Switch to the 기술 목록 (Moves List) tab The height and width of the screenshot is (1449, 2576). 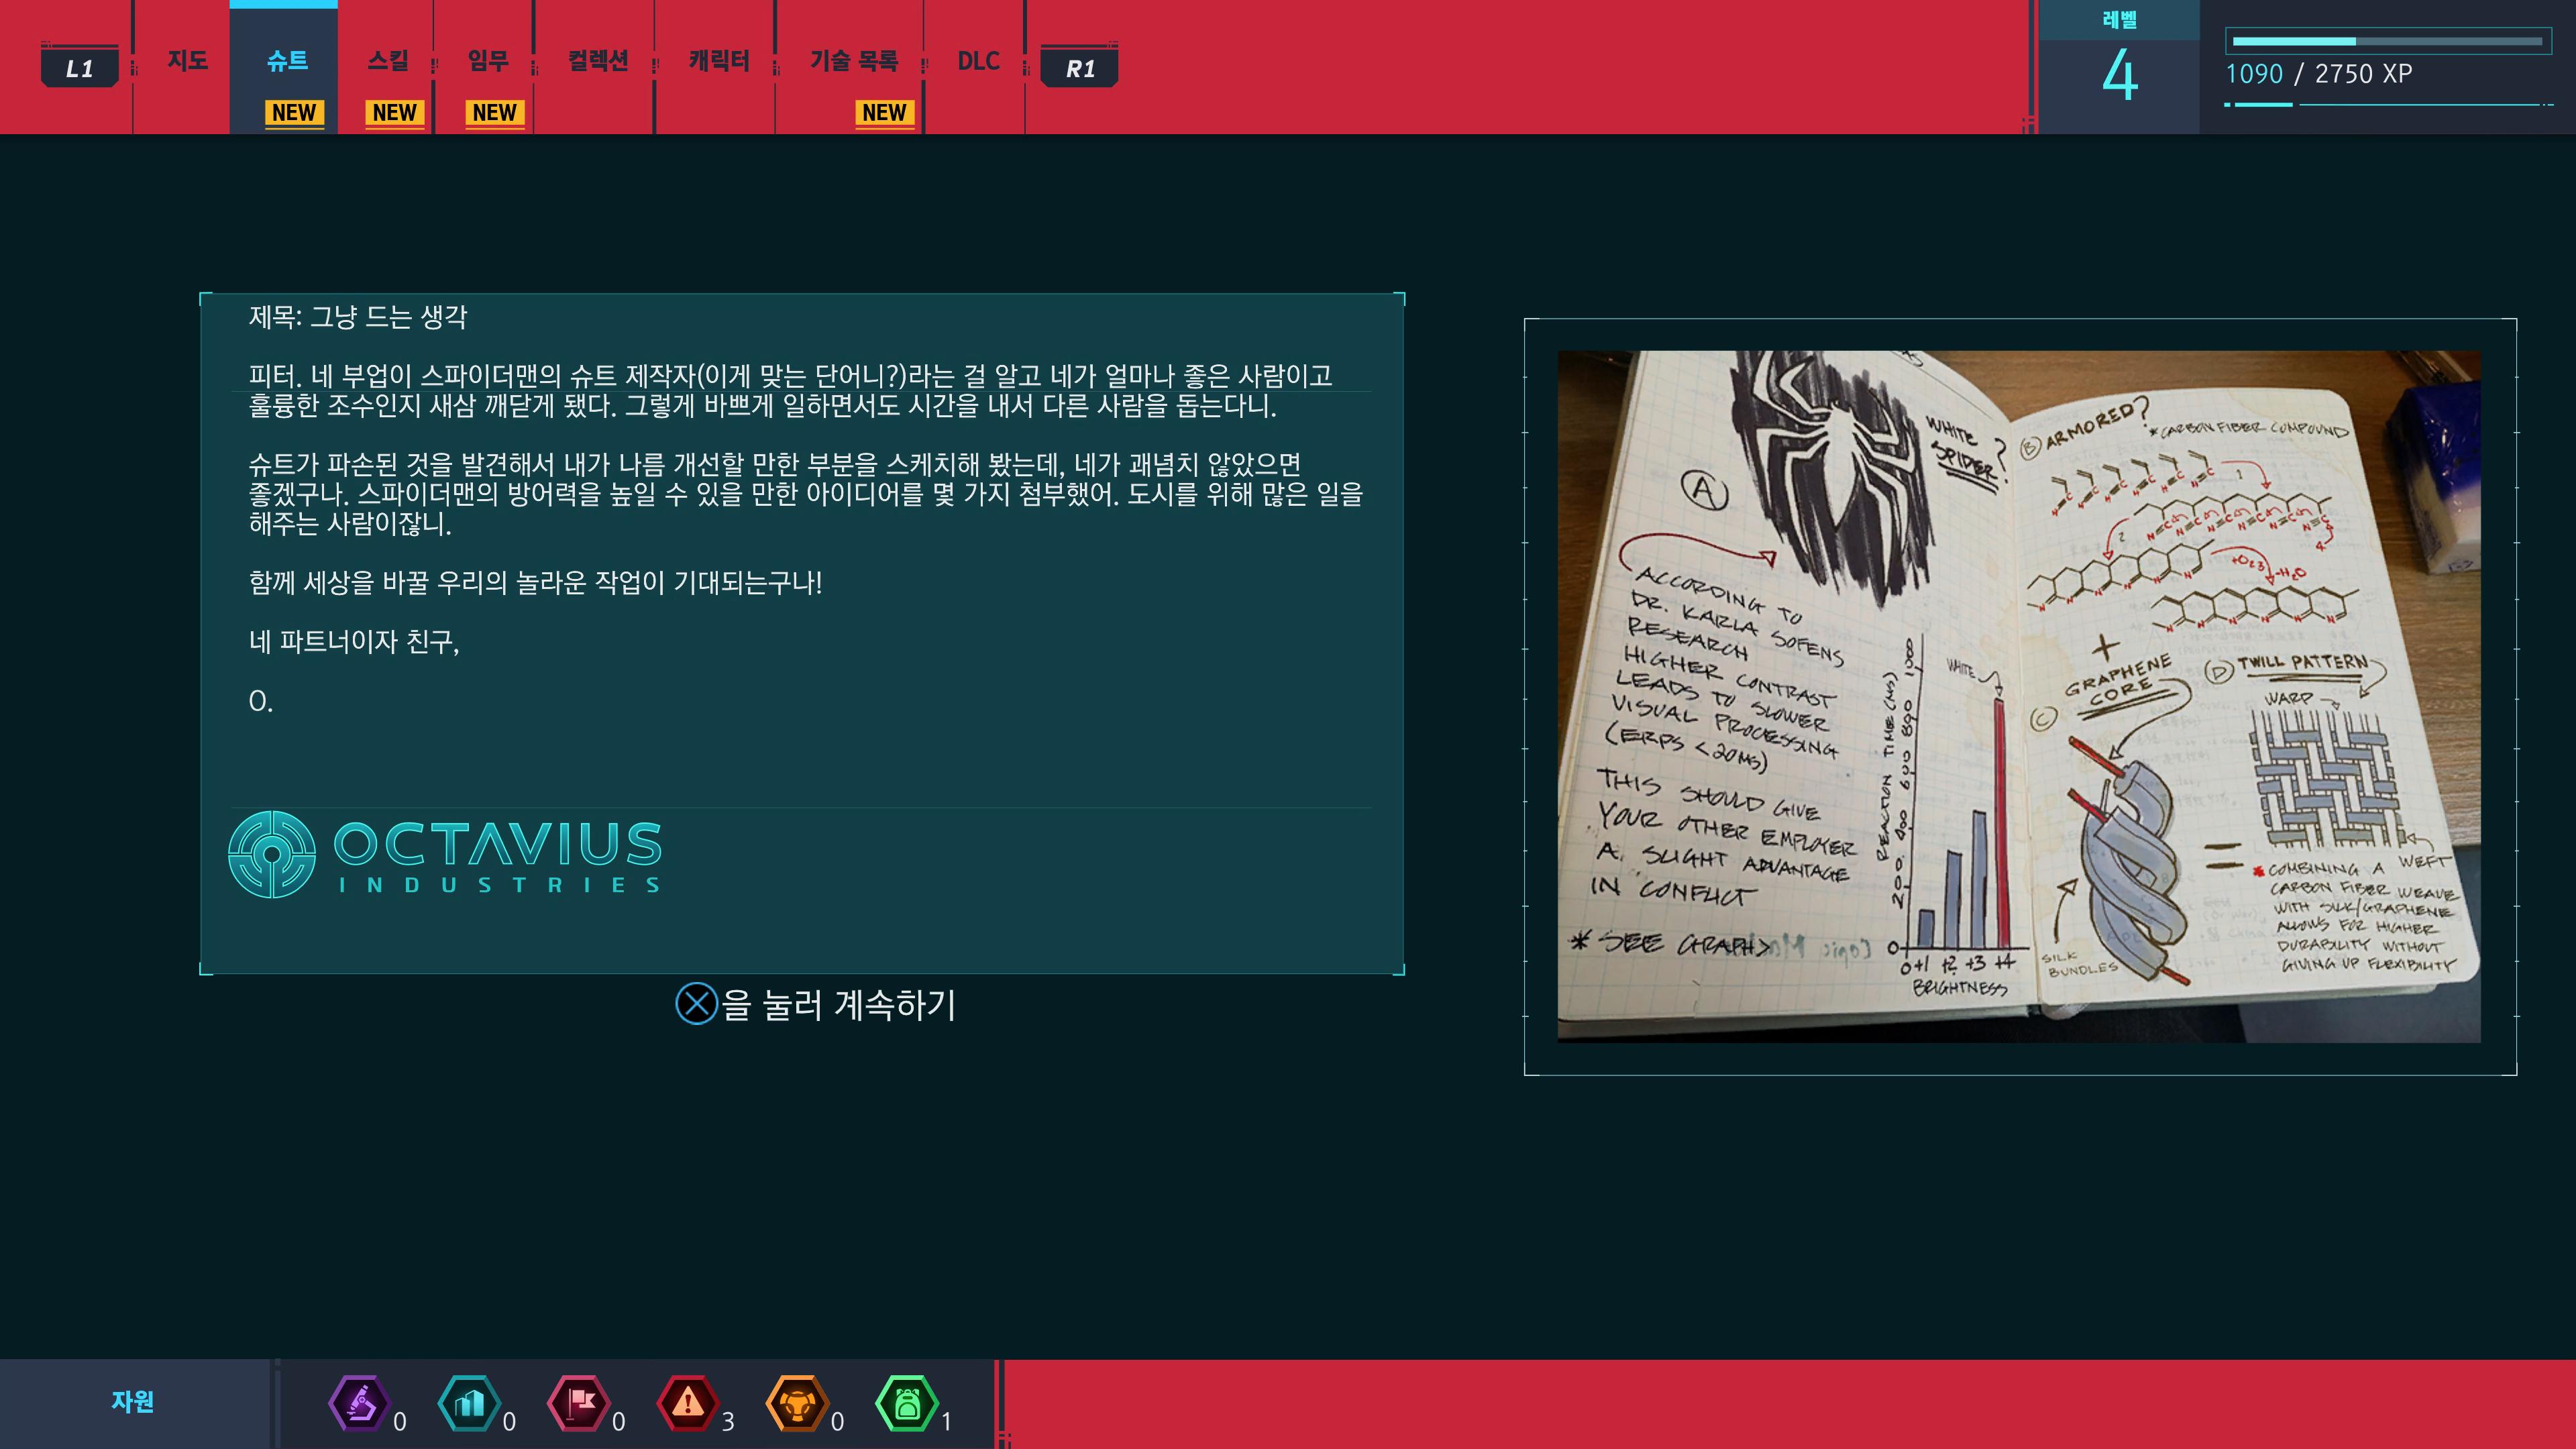[x=853, y=61]
